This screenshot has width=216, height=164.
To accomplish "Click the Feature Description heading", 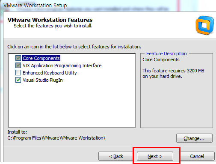I will pyautogui.click(x=166, y=54).
